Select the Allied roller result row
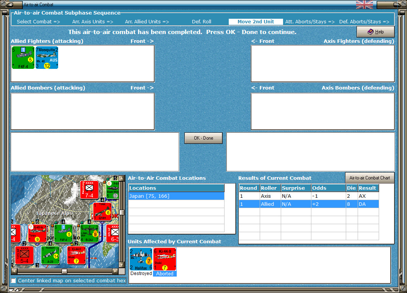This screenshot has width=407, height=293. 309,204
